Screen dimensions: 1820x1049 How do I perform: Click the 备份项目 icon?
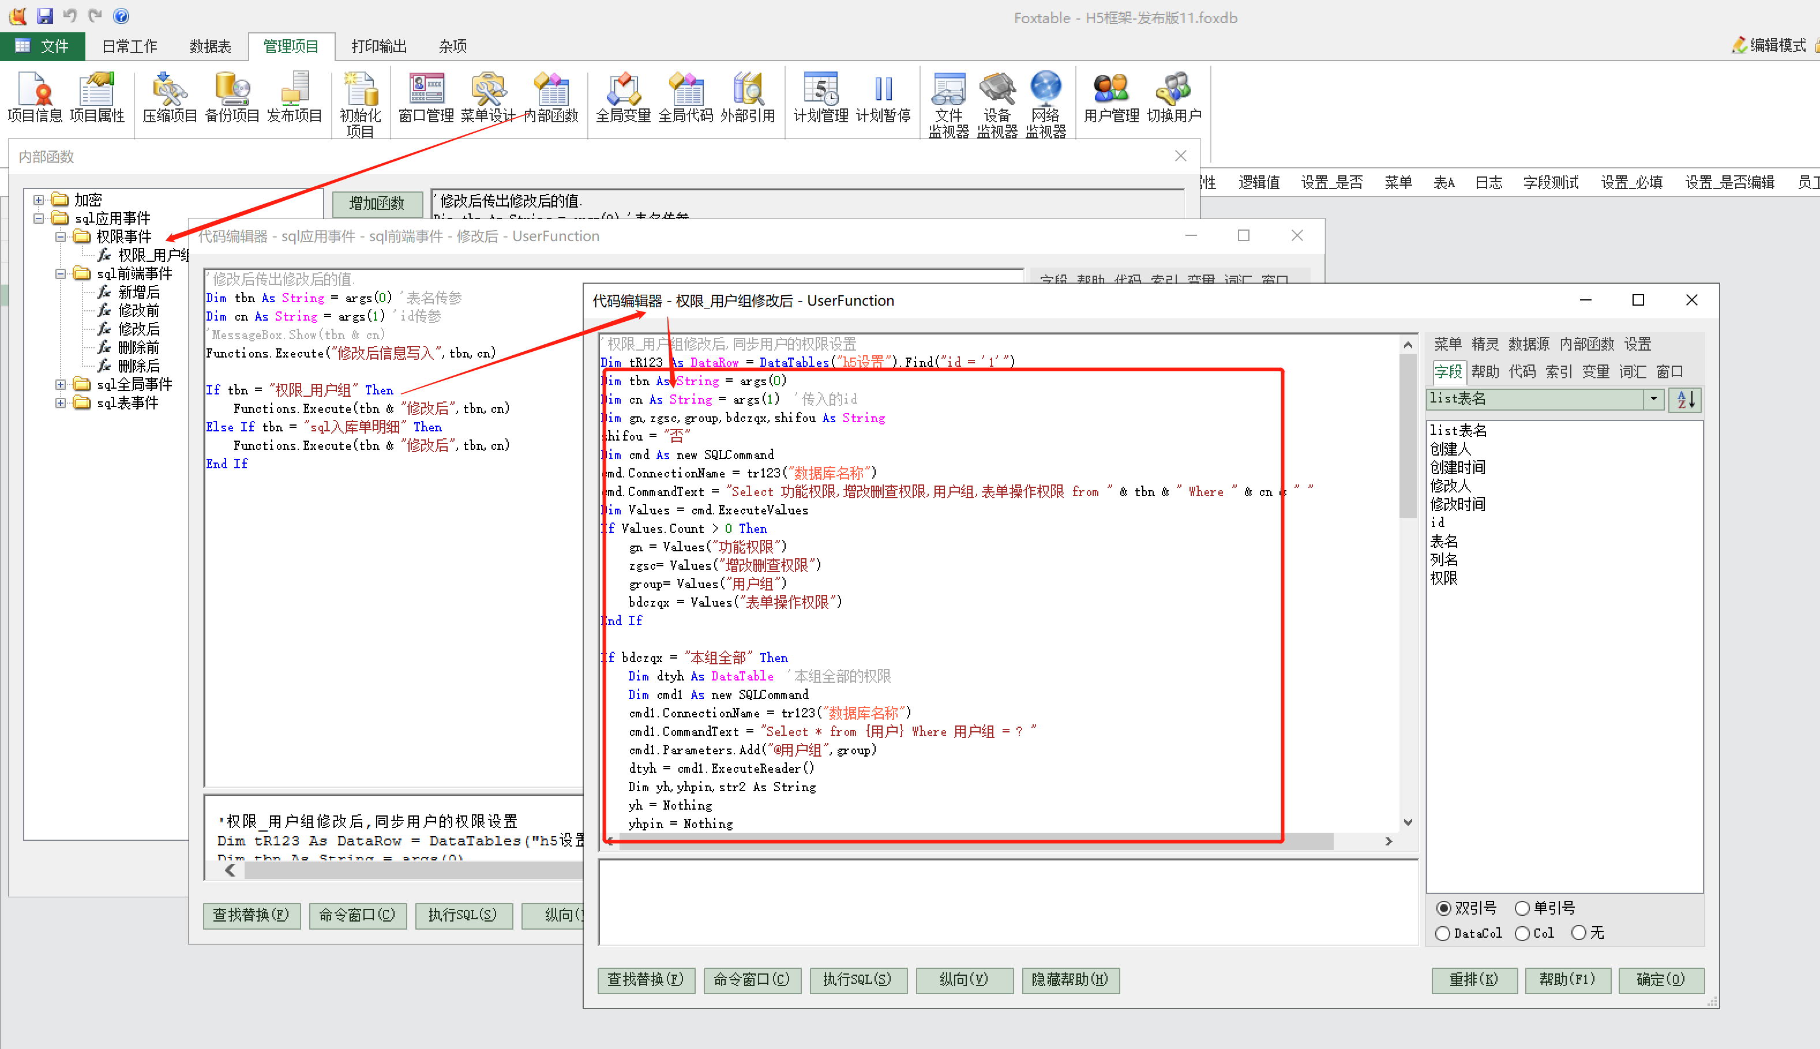(x=232, y=97)
